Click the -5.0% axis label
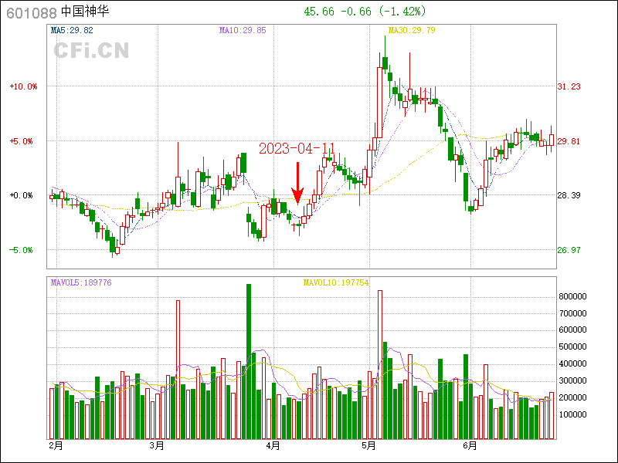The width and height of the screenshot is (618, 463). [x=22, y=250]
